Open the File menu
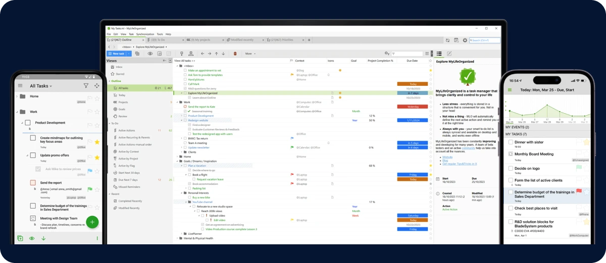606x263 pixels. pos(109,34)
